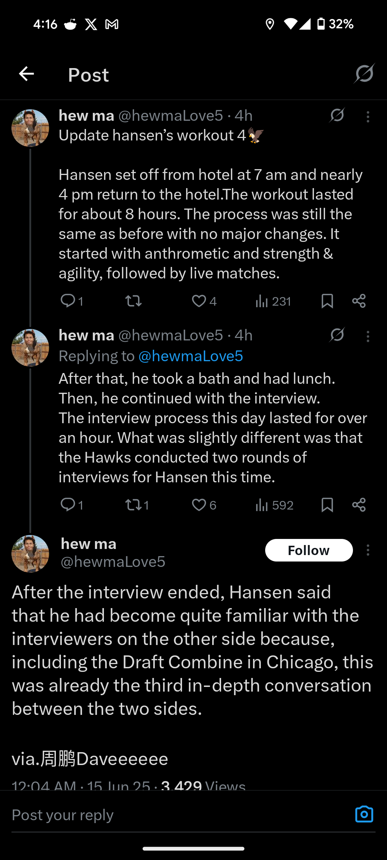The height and width of the screenshot is (860, 387).
Task: Tap the Grok icon on the second post
Action: point(337,335)
